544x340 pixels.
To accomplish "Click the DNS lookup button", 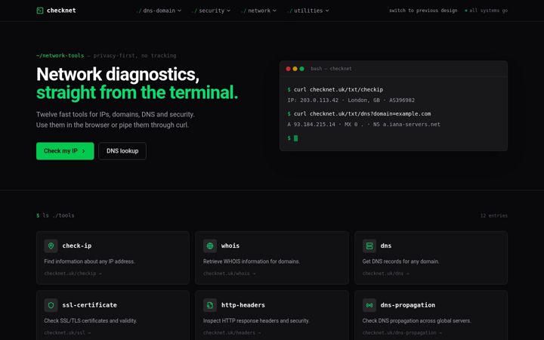I will click(122, 151).
